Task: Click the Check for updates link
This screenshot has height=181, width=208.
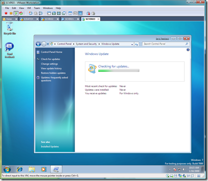Action: pyautogui.click(x=51, y=59)
